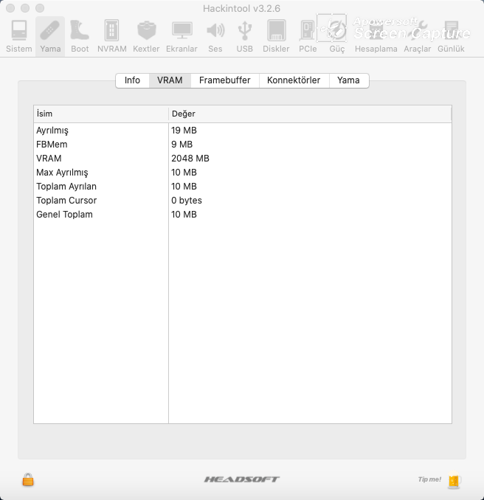Open the Güç power section

click(x=337, y=36)
